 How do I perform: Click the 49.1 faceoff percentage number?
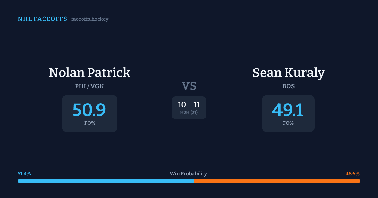click(x=288, y=110)
